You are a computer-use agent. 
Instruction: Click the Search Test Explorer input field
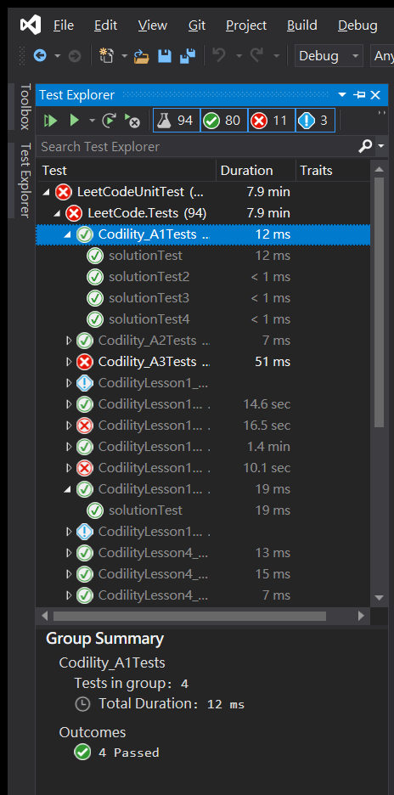[x=198, y=147]
